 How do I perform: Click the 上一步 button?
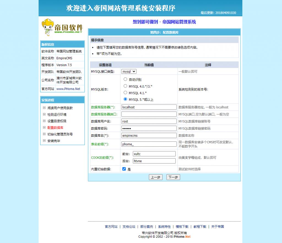coord(156,177)
